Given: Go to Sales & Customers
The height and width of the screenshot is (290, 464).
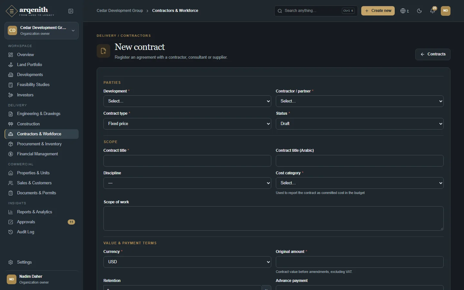Looking at the screenshot, I should click(42, 183).
